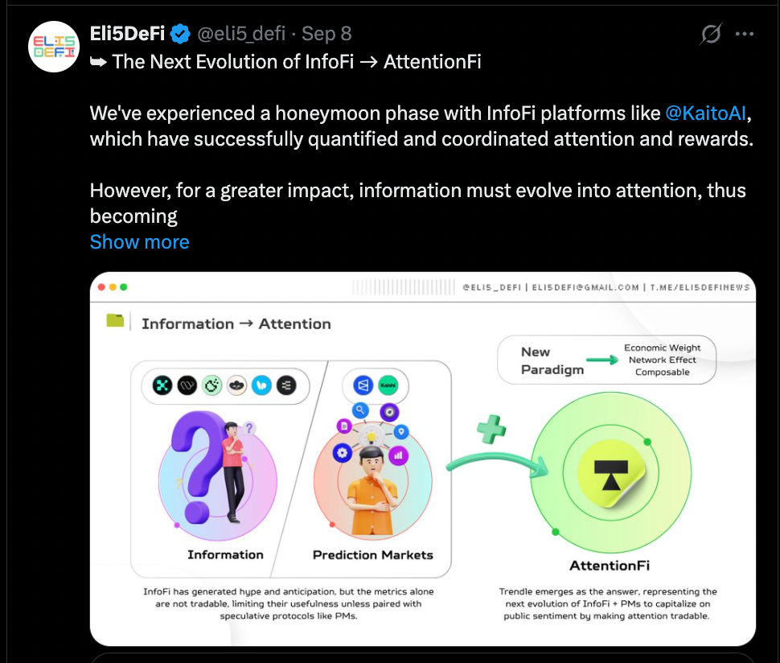Open the three-dot more options menu
This screenshot has width=780, height=663.
click(x=744, y=34)
